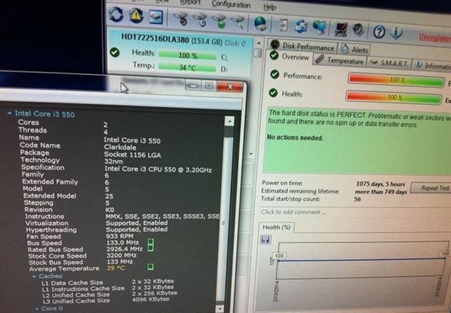Click the globe with disk toolbar icon
451x313 pixels.
pos(260,23)
